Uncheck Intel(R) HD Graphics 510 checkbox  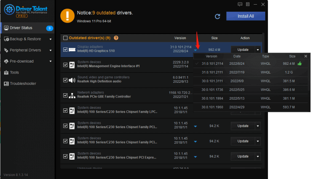pyautogui.click(x=65, y=49)
